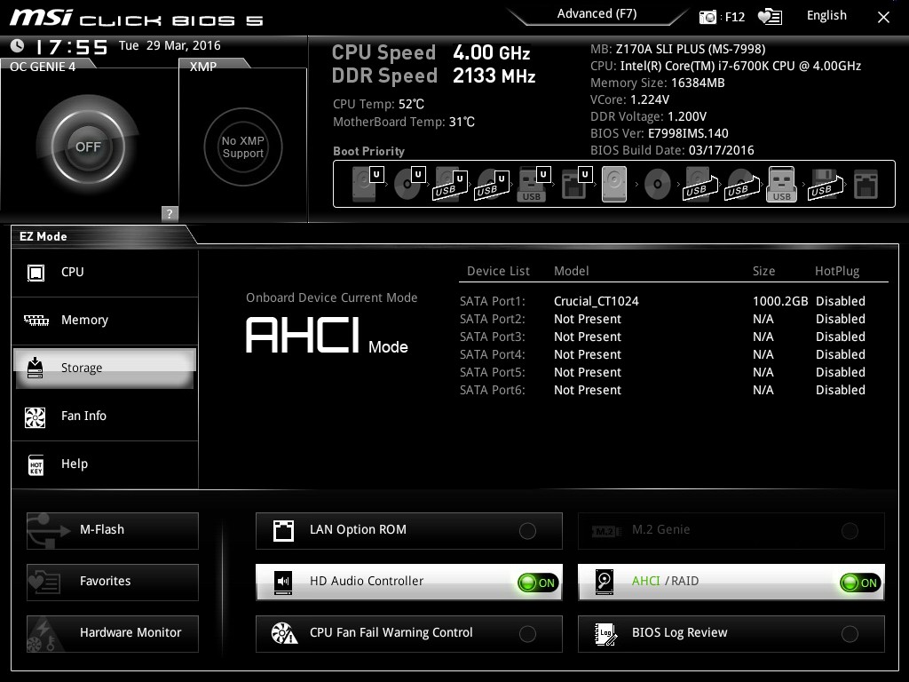Toggle the M.2 Genie switch
The height and width of the screenshot is (682, 909).
click(x=850, y=531)
